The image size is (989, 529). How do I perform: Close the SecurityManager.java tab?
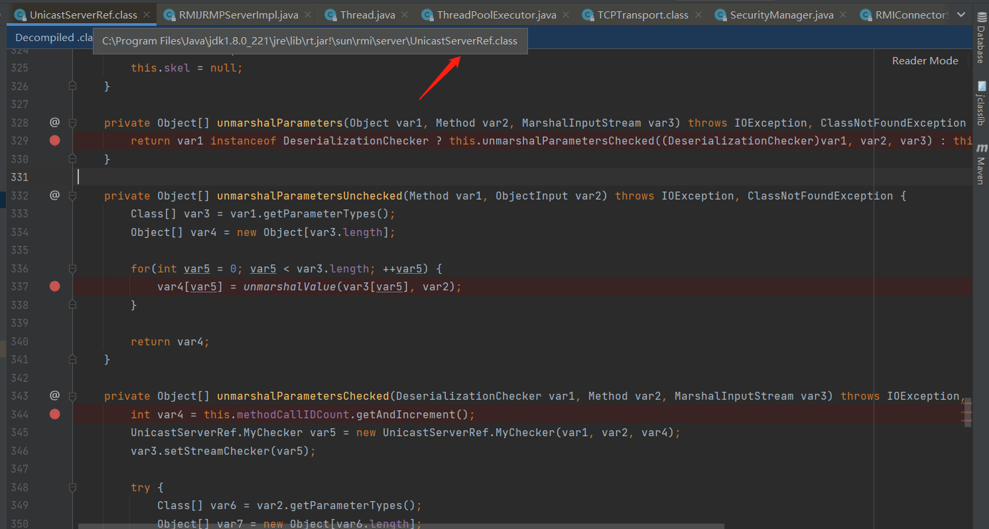(842, 15)
